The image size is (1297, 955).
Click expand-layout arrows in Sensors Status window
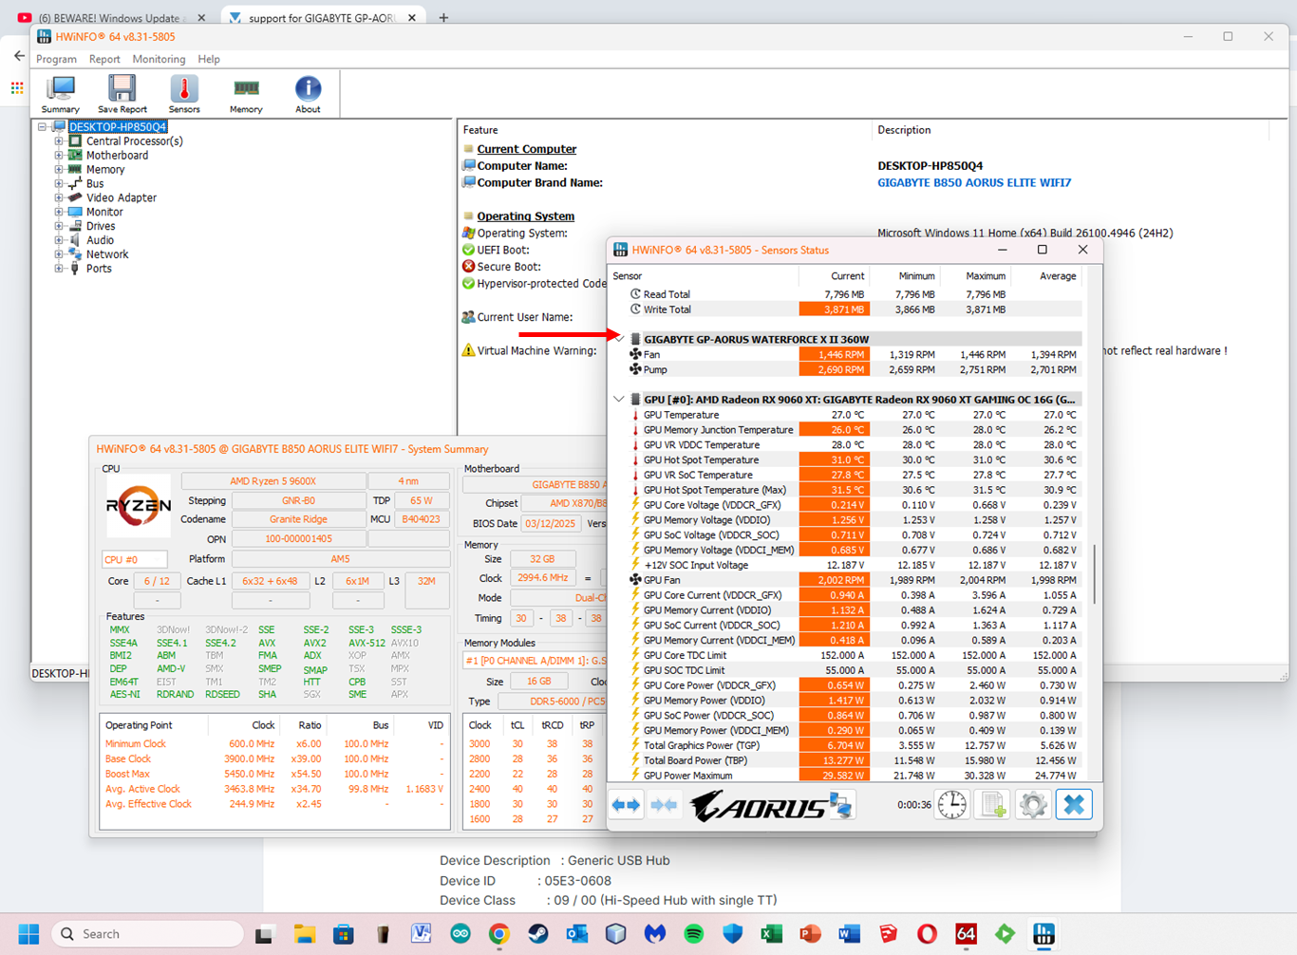tap(626, 805)
